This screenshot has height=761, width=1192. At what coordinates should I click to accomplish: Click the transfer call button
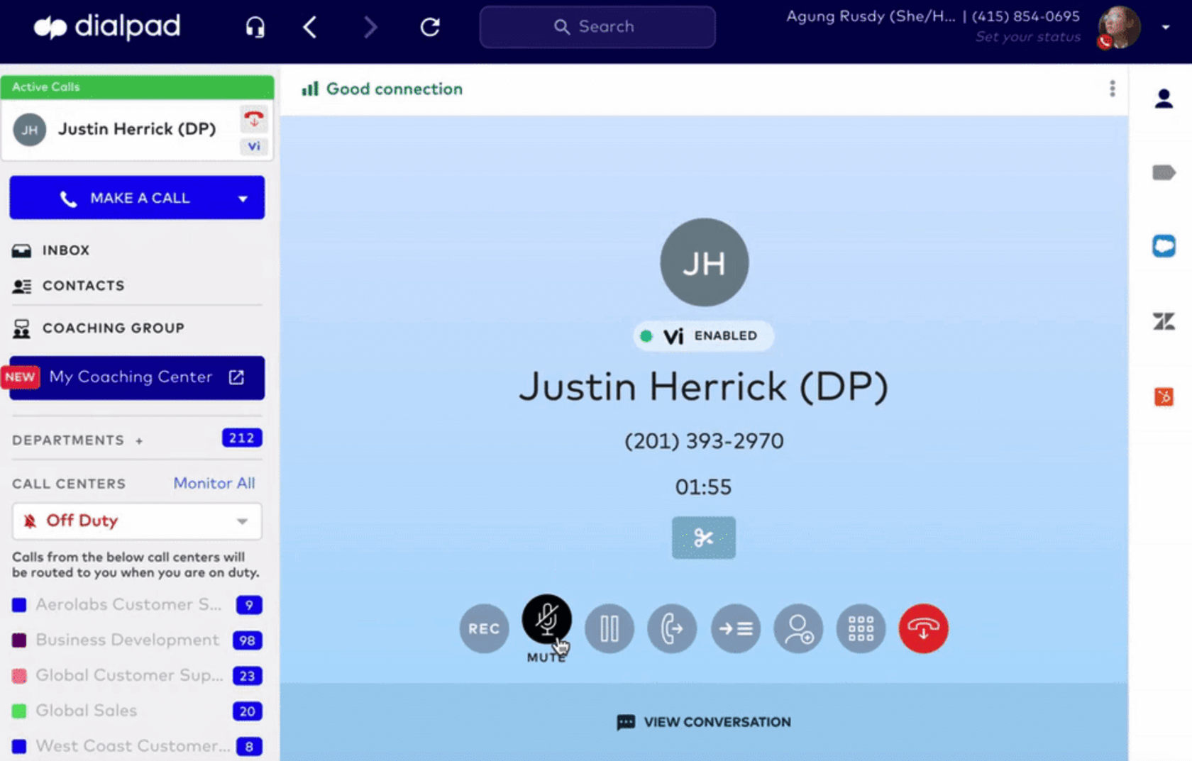(x=672, y=628)
